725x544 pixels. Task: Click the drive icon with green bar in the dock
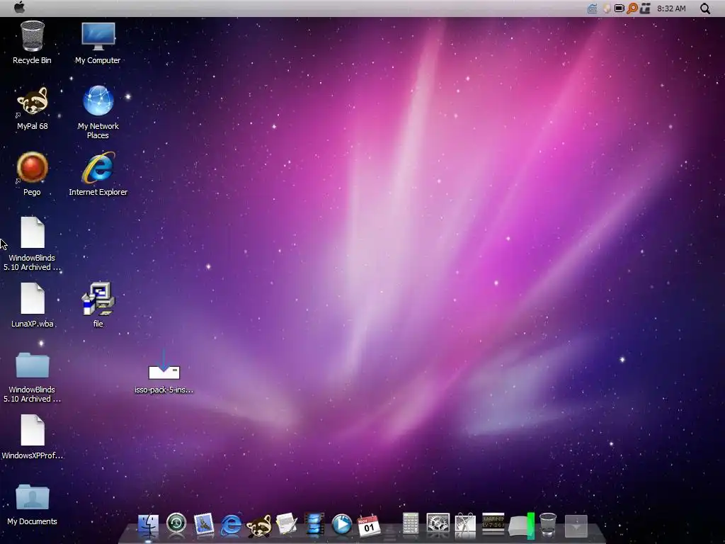pyautogui.click(x=522, y=526)
